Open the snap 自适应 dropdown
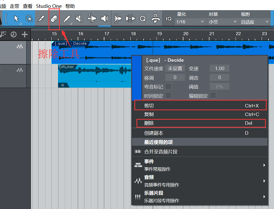Viewport: 274px width, 209px height. [x=254, y=22]
